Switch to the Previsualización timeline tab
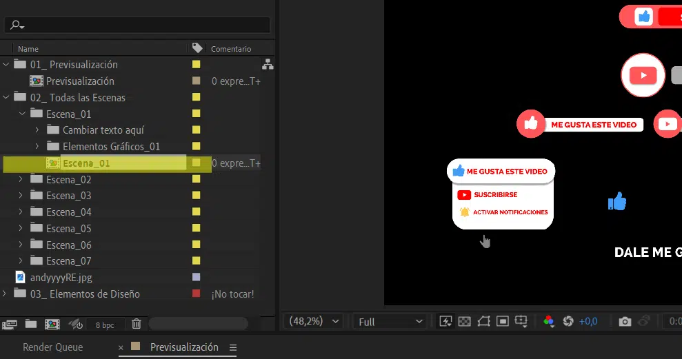 pos(184,347)
